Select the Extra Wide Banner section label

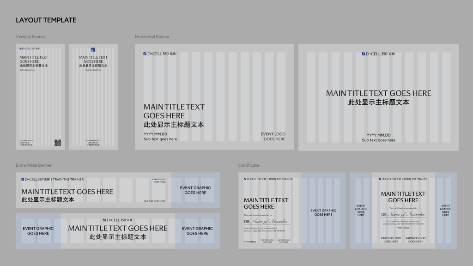click(x=34, y=165)
